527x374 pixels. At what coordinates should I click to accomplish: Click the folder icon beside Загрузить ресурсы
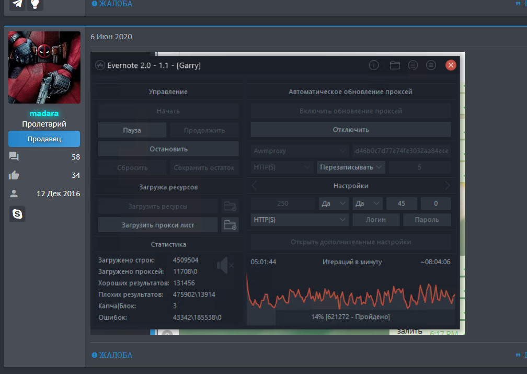tap(230, 206)
